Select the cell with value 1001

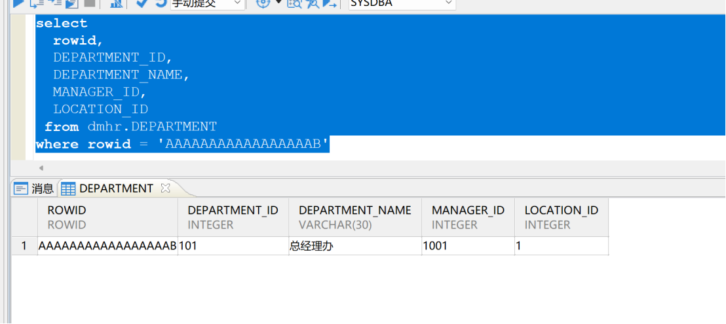point(468,246)
